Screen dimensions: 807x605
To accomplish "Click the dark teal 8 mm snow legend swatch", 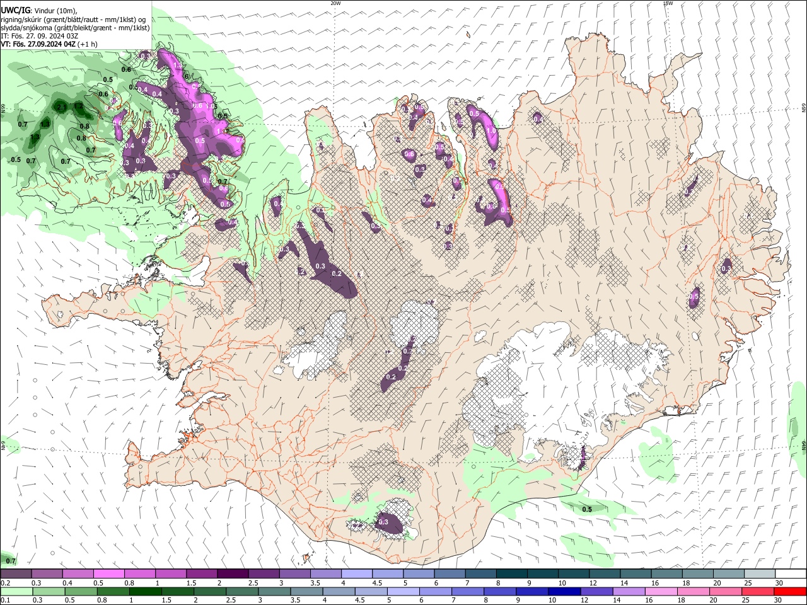I will (x=512, y=574).
